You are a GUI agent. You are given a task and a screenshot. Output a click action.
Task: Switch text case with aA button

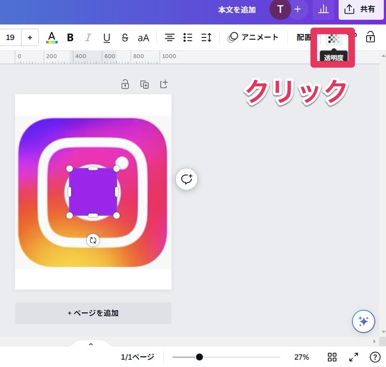pyautogui.click(x=143, y=37)
